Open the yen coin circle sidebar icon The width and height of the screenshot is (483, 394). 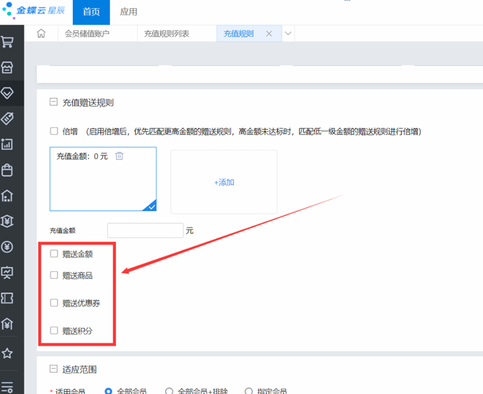7,247
